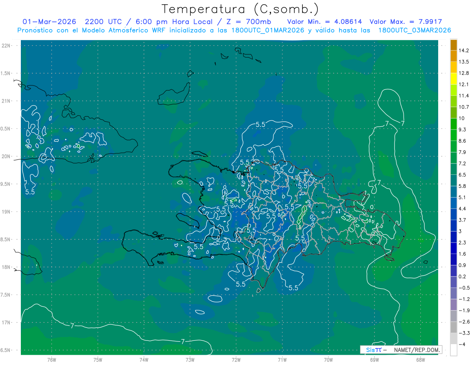This screenshot has height=365, width=472.
Task: Click the '1.5N' latitude axis label
Action: [x=6, y=73]
